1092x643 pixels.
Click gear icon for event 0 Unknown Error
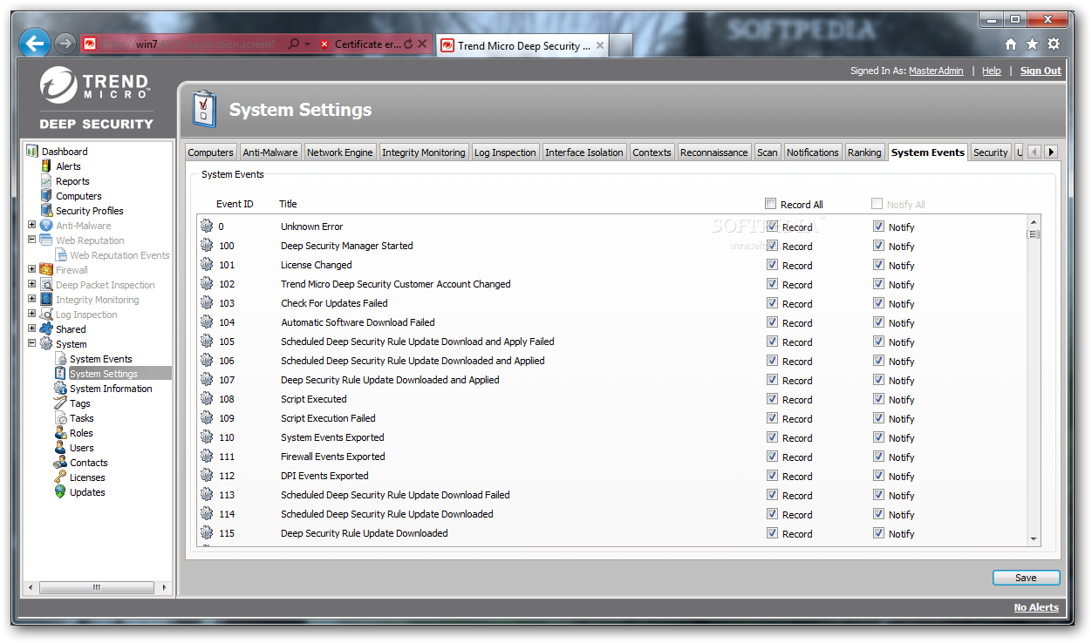point(207,227)
